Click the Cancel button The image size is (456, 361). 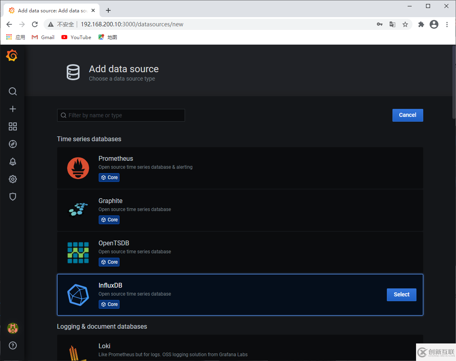tap(407, 115)
